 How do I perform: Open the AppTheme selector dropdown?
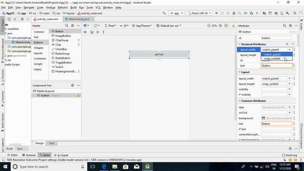142,26
